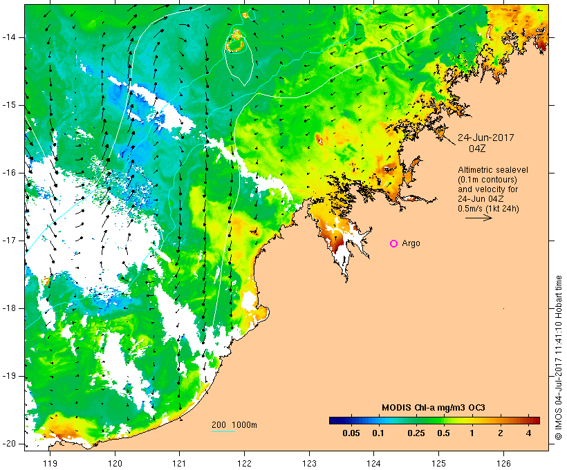Click the 0.25 colorbar tick label
Screen dimensions: 567x470
click(416, 433)
